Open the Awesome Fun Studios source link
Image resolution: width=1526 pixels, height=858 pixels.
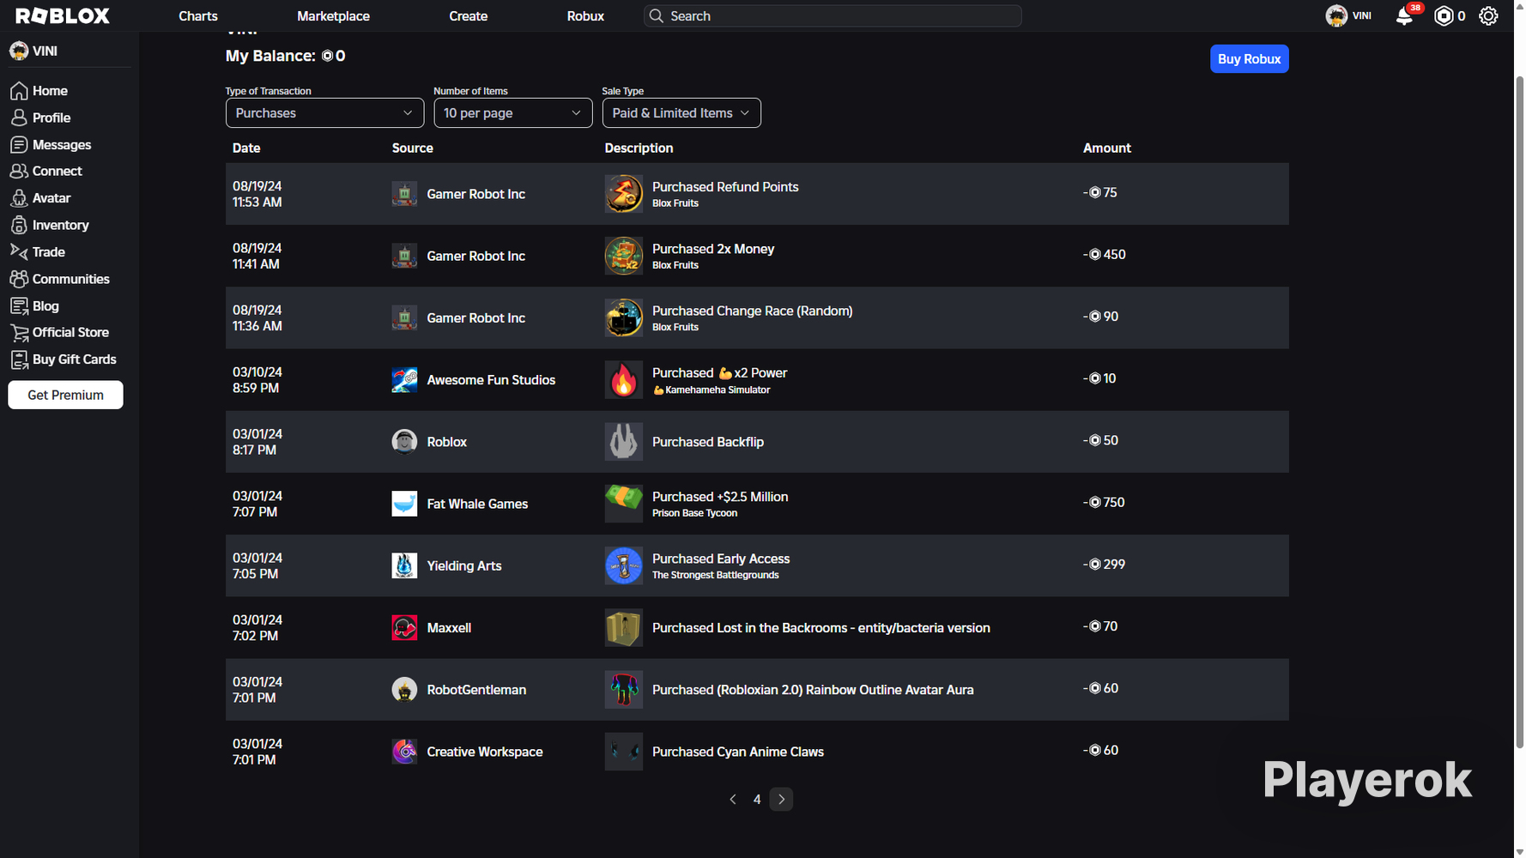tap(491, 380)
